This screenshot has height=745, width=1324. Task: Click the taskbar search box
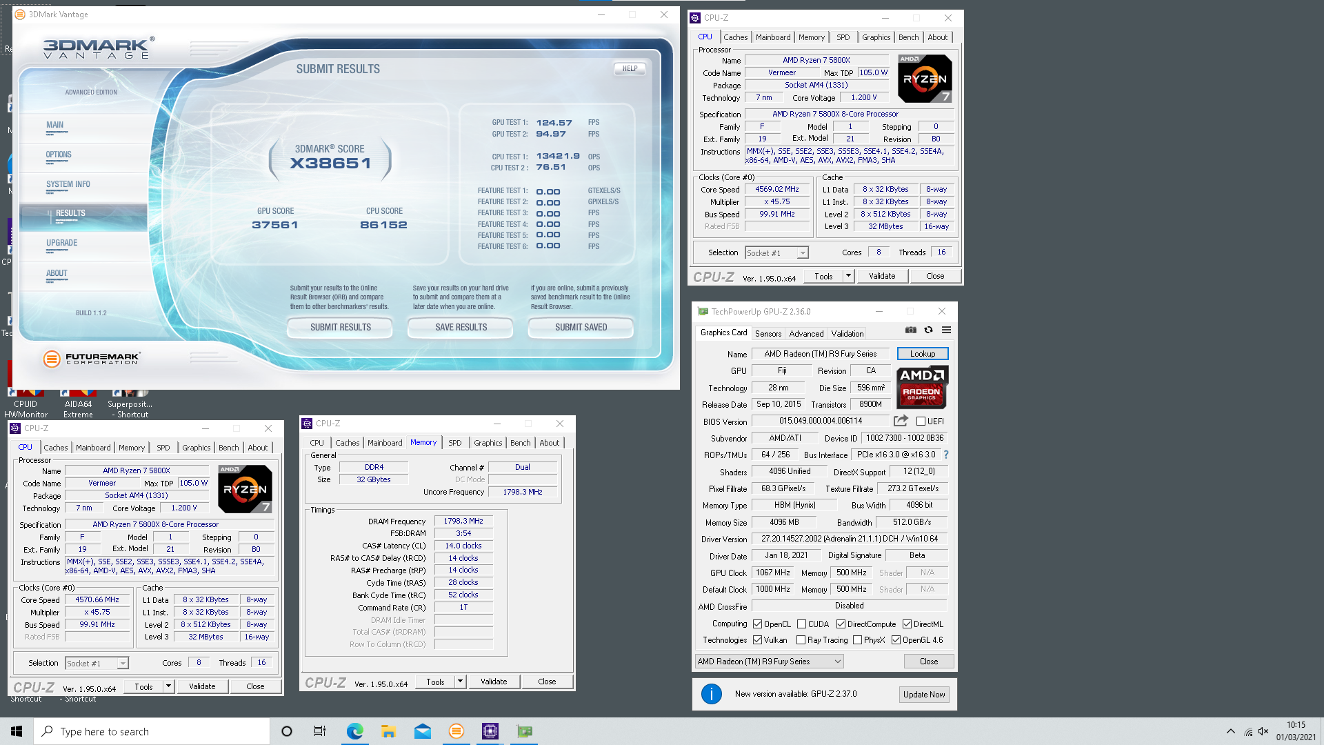click(x=152, y=731)
